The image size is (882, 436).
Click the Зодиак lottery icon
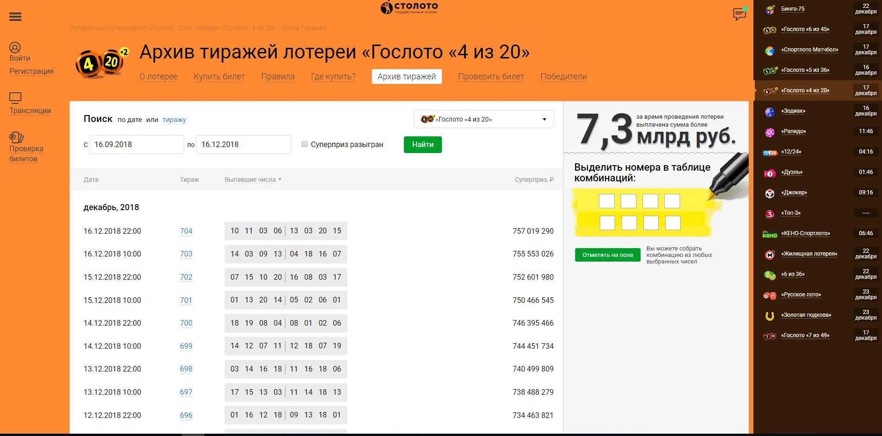(770, 112)
